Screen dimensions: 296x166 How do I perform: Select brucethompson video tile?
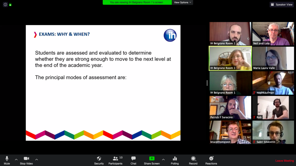(x=230, y=133)
